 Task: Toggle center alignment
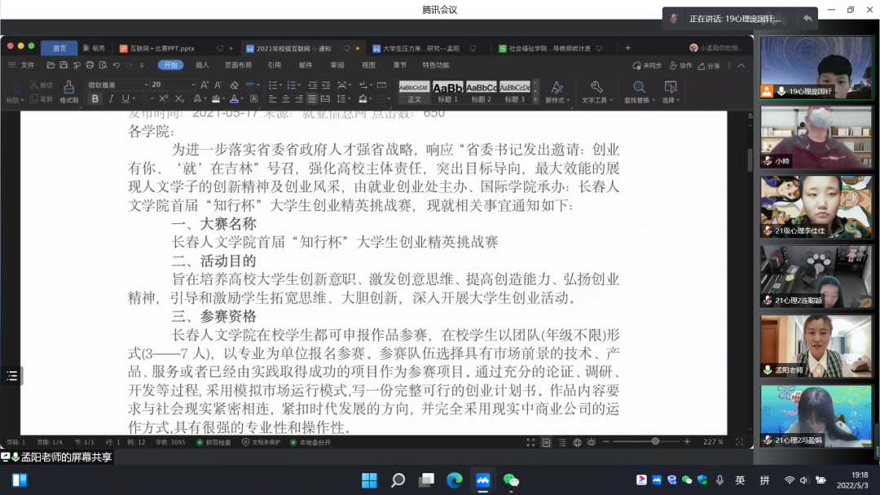point(286,99)
